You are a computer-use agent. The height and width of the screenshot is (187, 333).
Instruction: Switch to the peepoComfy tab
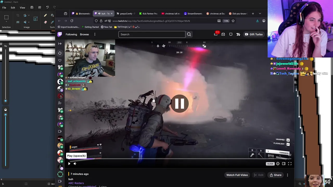[126, 14]
